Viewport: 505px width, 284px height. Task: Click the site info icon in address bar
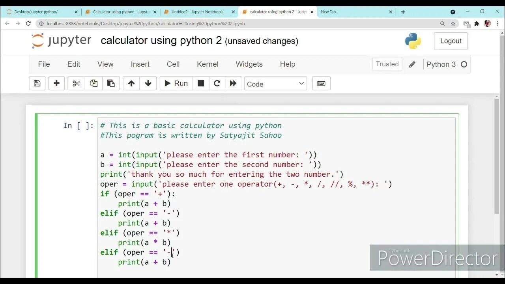point(41,24)
